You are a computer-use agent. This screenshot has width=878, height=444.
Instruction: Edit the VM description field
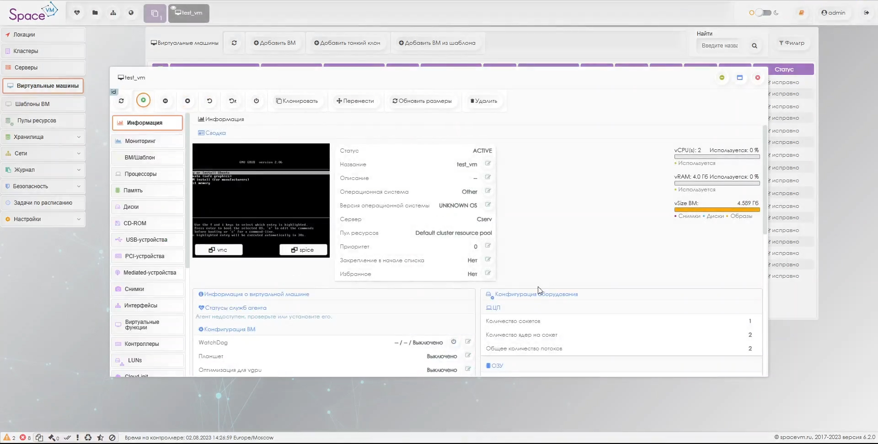tap(488, 177)
